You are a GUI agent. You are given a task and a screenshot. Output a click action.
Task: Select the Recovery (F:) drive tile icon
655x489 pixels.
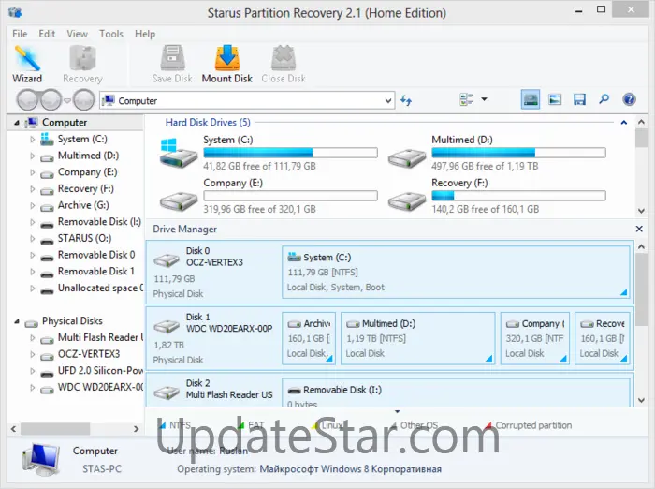[407, 201]
